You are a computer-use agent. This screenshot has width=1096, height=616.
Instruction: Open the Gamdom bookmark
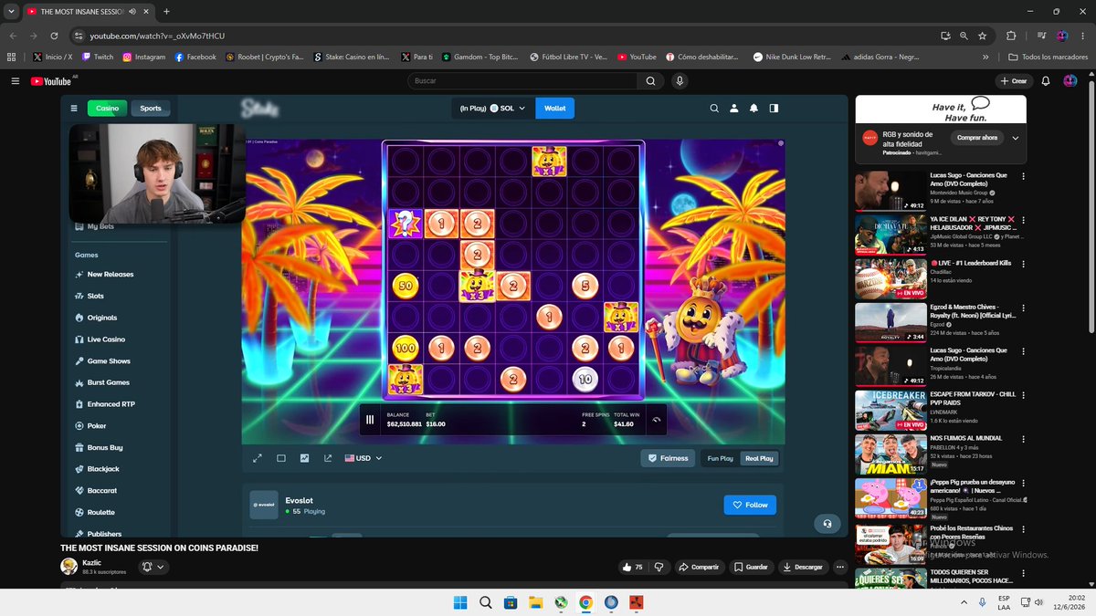481,57
